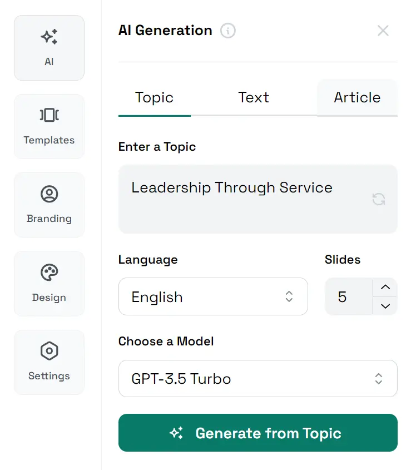Select the Topic tab

coord(154,98)
